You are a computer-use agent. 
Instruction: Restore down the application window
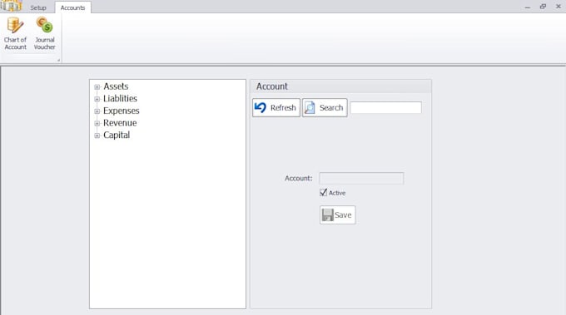click(543, 7)
